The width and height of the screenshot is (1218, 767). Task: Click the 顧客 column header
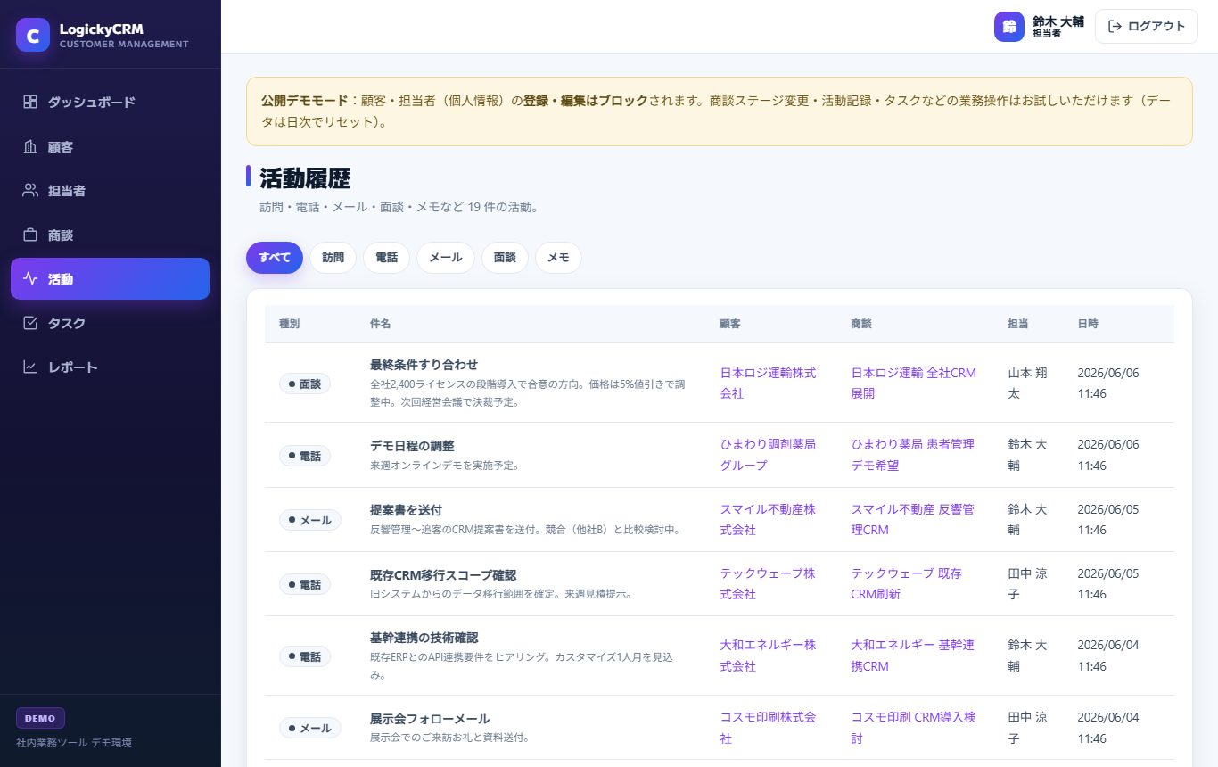tap(730, 324)
